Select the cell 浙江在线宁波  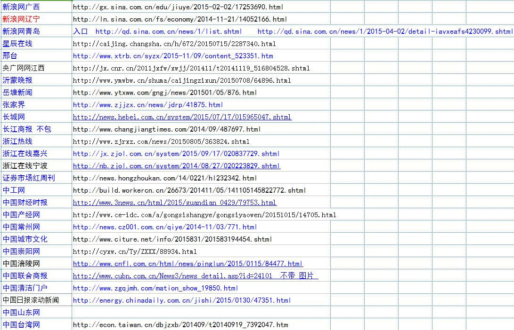pyautogui.click(x=36, y=165)
